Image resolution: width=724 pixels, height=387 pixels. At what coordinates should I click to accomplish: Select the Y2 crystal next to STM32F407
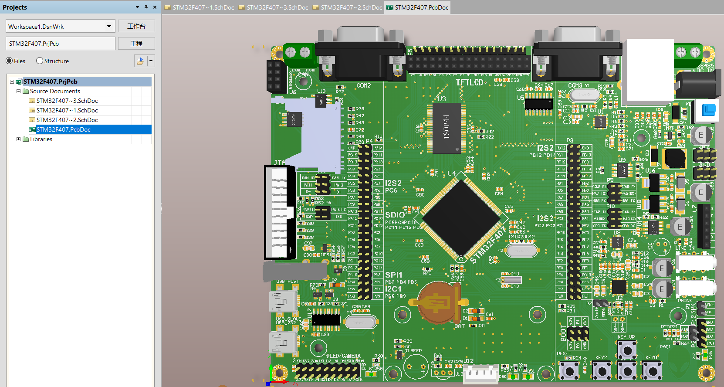coord(522,251)
